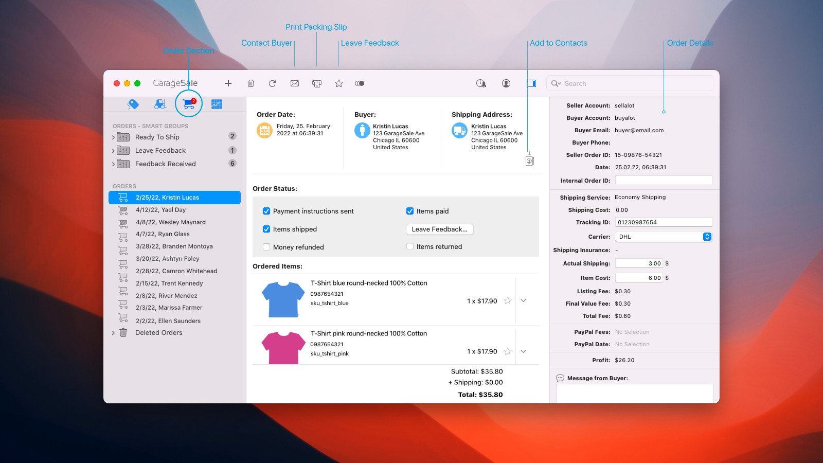Image resolution: width=823 pixels, height=463 pixels.
Task: Uncheck Payment instructions sent
Action: click(x=266, y=211)
